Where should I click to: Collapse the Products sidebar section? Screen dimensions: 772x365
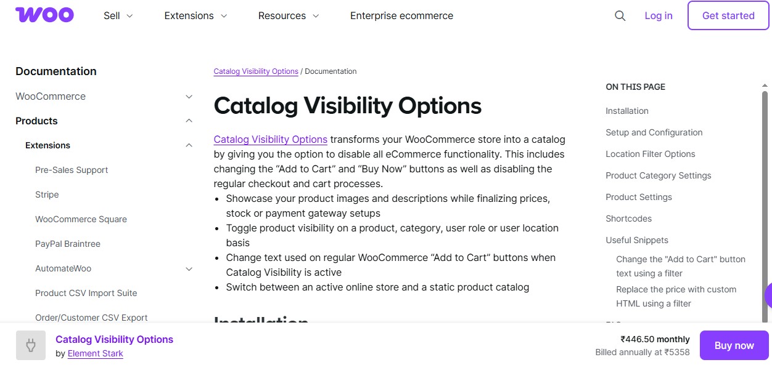(x=189, y=121)
